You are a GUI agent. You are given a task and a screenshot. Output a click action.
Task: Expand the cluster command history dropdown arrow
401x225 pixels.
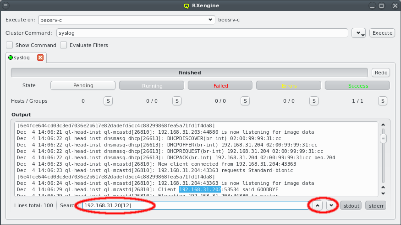point(358,33)
